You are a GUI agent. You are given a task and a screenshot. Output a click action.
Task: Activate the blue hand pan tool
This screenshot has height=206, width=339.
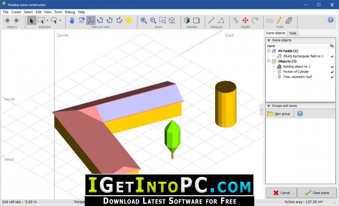pyautogui.click(x=72, y=20)
